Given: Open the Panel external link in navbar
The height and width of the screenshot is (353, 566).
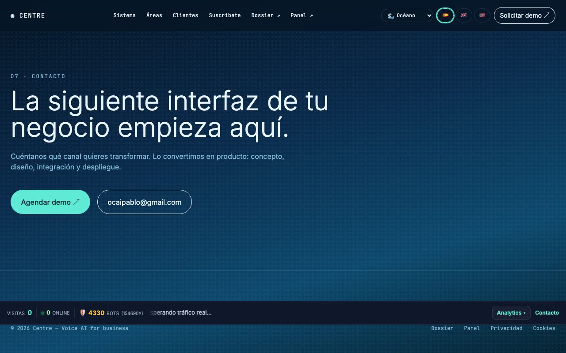Looking at the screenshot, I should pyautogui.click(x=302, y=15).
